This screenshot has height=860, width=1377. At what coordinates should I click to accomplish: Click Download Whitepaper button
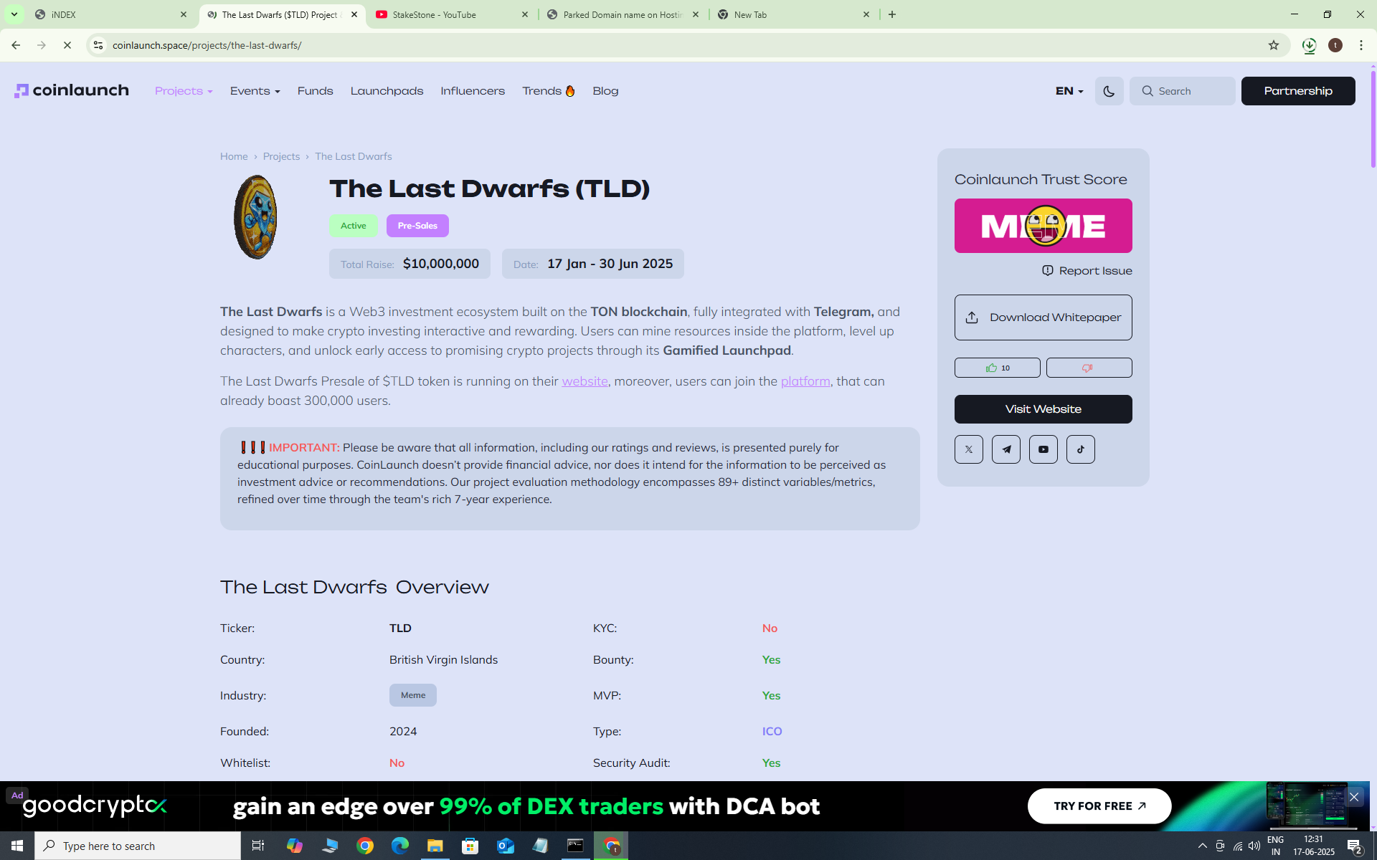pyautogui.click(x=1043, y=317)
